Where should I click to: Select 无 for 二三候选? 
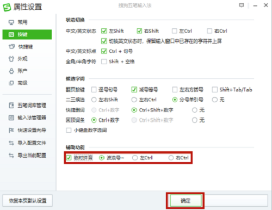pos(215,100)
